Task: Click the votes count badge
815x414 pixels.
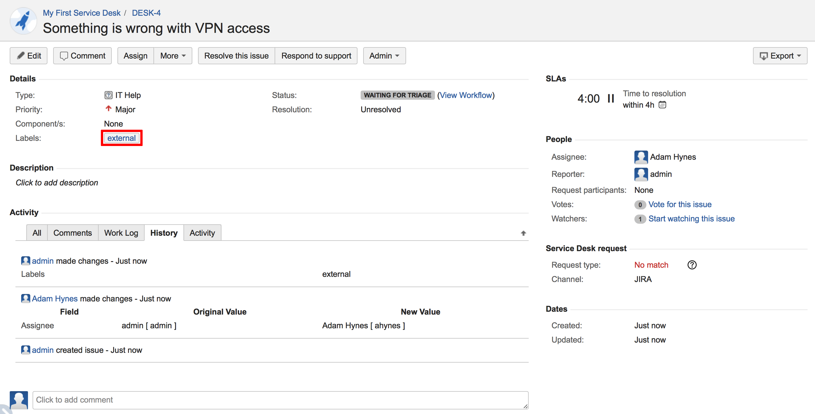Action: pos(640,205)
